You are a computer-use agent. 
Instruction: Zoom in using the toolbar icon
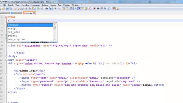[x=55, y=8]
